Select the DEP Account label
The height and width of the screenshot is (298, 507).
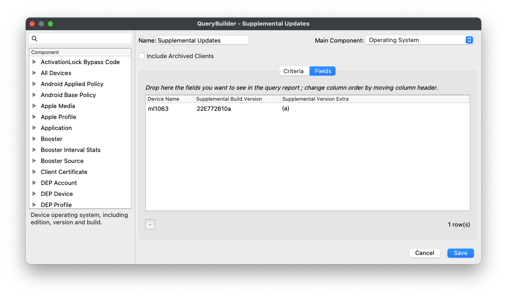(x=59, y=183)
